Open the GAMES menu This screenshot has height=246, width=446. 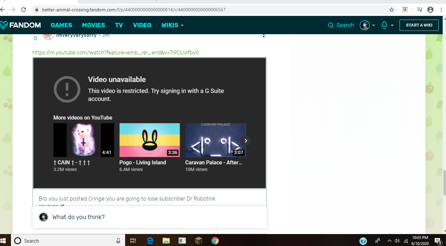[61, 25]
